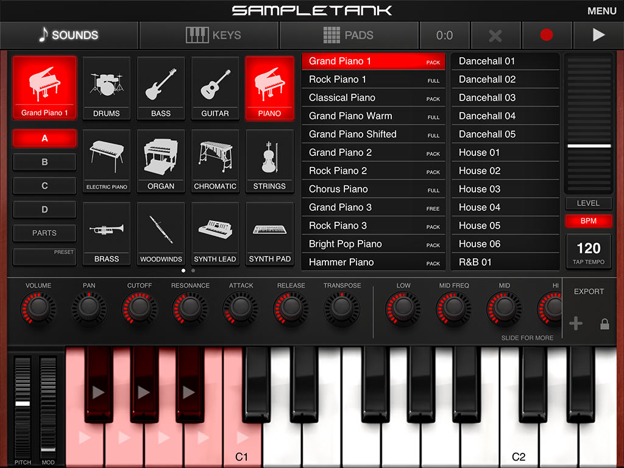Select Classical Piano from sound list
The width and height of the screenshot is (624, 468).
coord(373,97)
